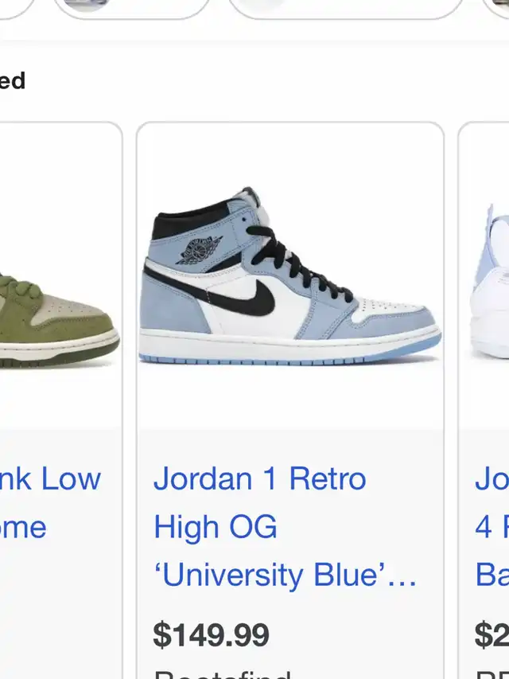This screenshot has width=509, height=679.
Task: Open the Jordan 1 Retro High OG title link
Action: click(x=285, y=527)
